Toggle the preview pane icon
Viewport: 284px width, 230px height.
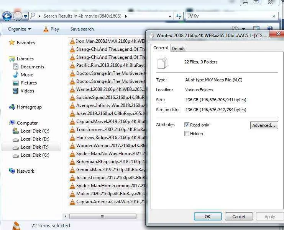point(256,29)
